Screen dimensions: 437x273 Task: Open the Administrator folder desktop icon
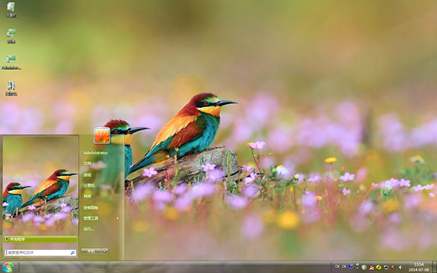pyautogui.click(x=11, y=62)
